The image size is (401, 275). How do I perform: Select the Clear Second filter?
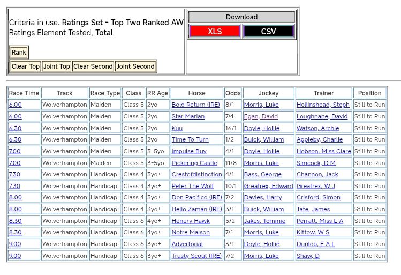click(93, 66)
